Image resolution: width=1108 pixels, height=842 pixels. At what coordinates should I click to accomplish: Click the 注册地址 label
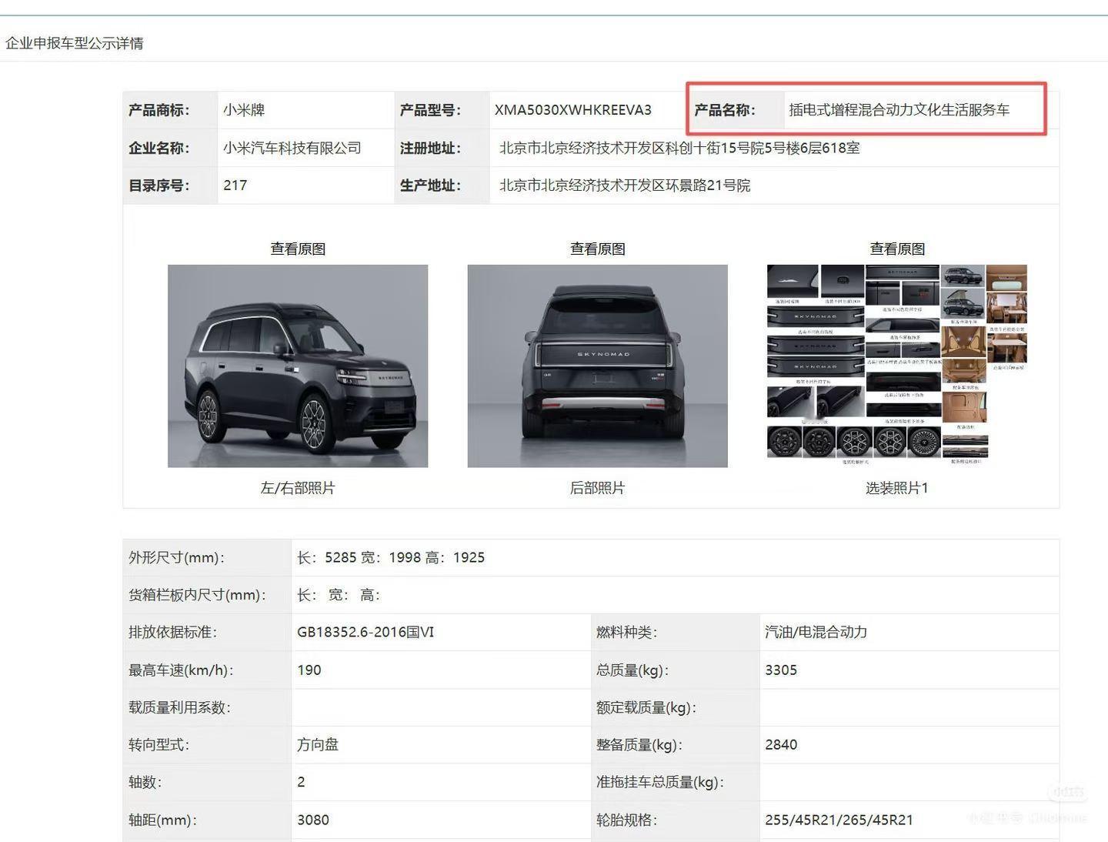(x=430, y=148)
